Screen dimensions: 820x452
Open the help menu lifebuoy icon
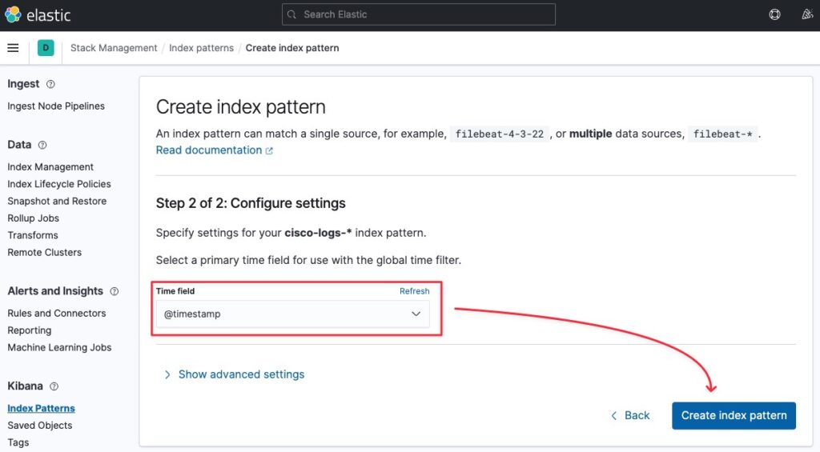pos(774,14)
